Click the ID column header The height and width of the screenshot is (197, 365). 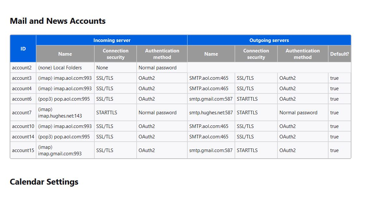23,49
